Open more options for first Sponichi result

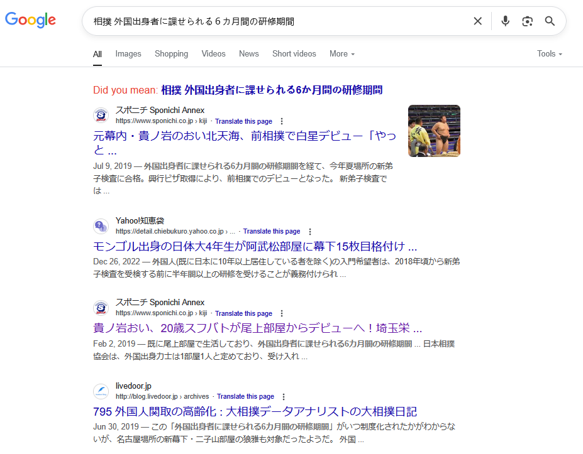(x=282, y=121)
